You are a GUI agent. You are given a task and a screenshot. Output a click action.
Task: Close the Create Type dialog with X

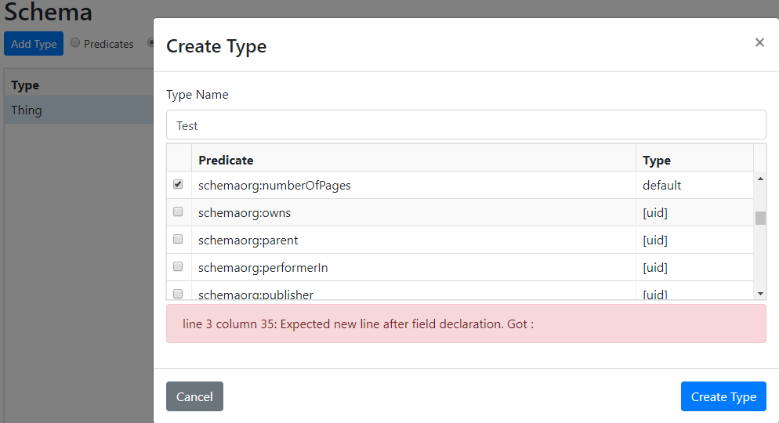coord(759,42)
